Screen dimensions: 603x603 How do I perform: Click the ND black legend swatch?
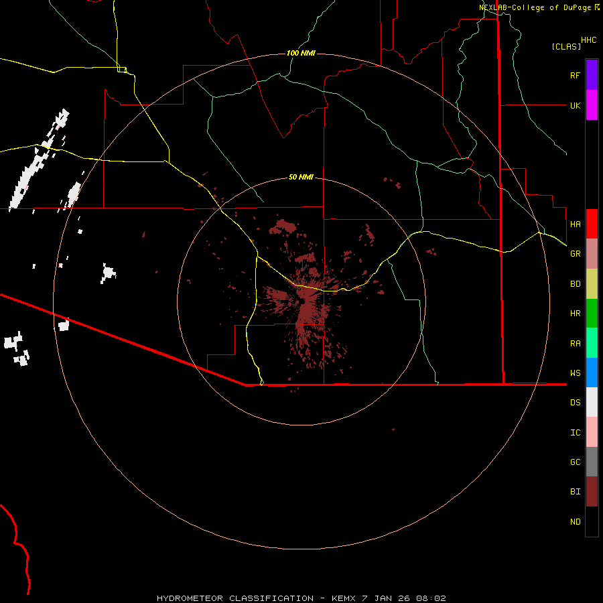(592, 521)
